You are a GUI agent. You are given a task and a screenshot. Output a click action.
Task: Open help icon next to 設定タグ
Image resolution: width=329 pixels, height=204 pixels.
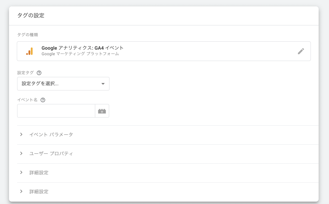(x=39, y=73)
